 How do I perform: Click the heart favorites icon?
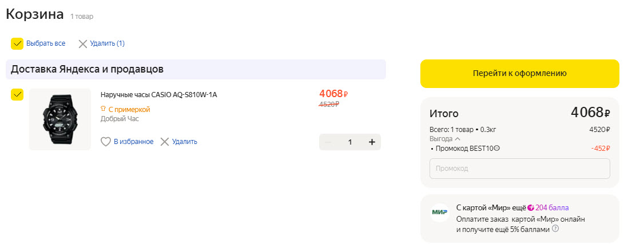[105, 142]
